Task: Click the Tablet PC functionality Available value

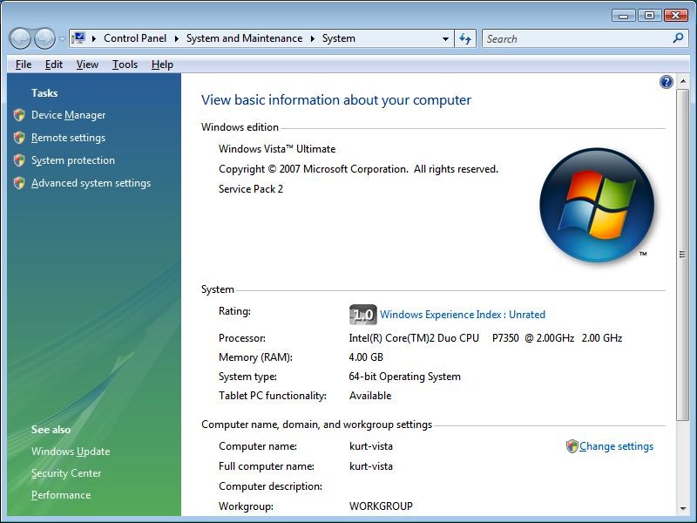Action: pos(370,396)
